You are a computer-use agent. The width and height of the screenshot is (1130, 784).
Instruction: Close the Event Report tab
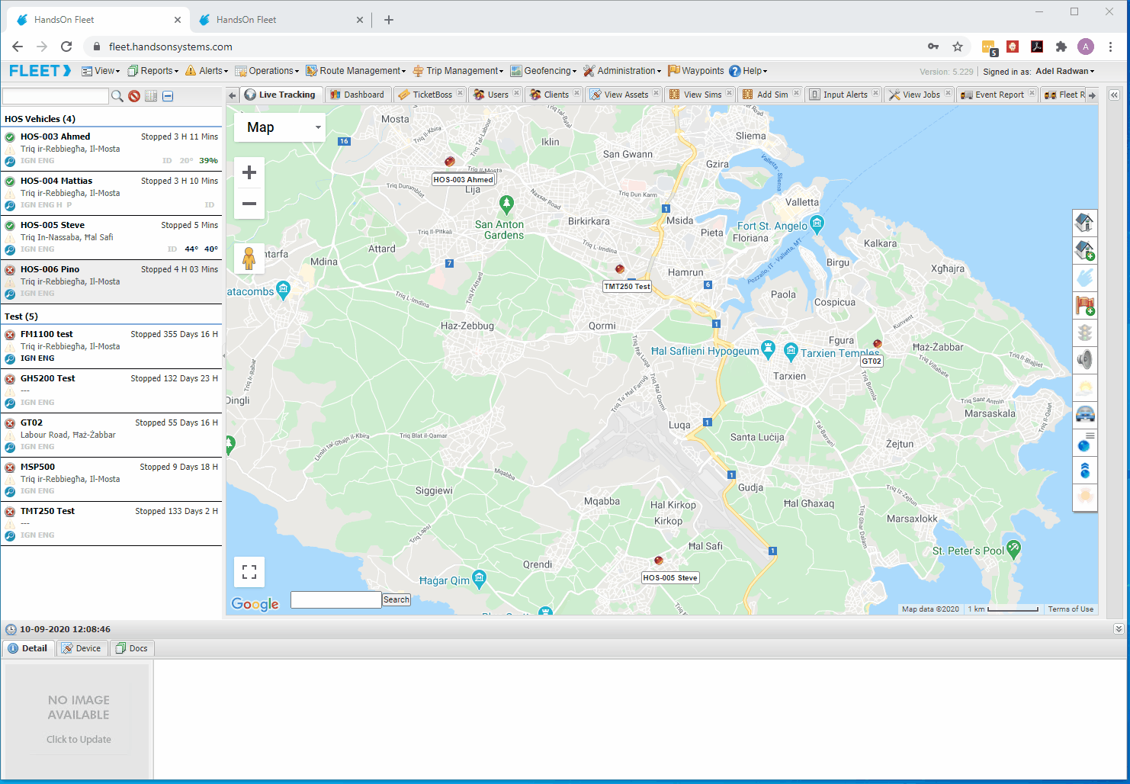[x=1032, y=93]
